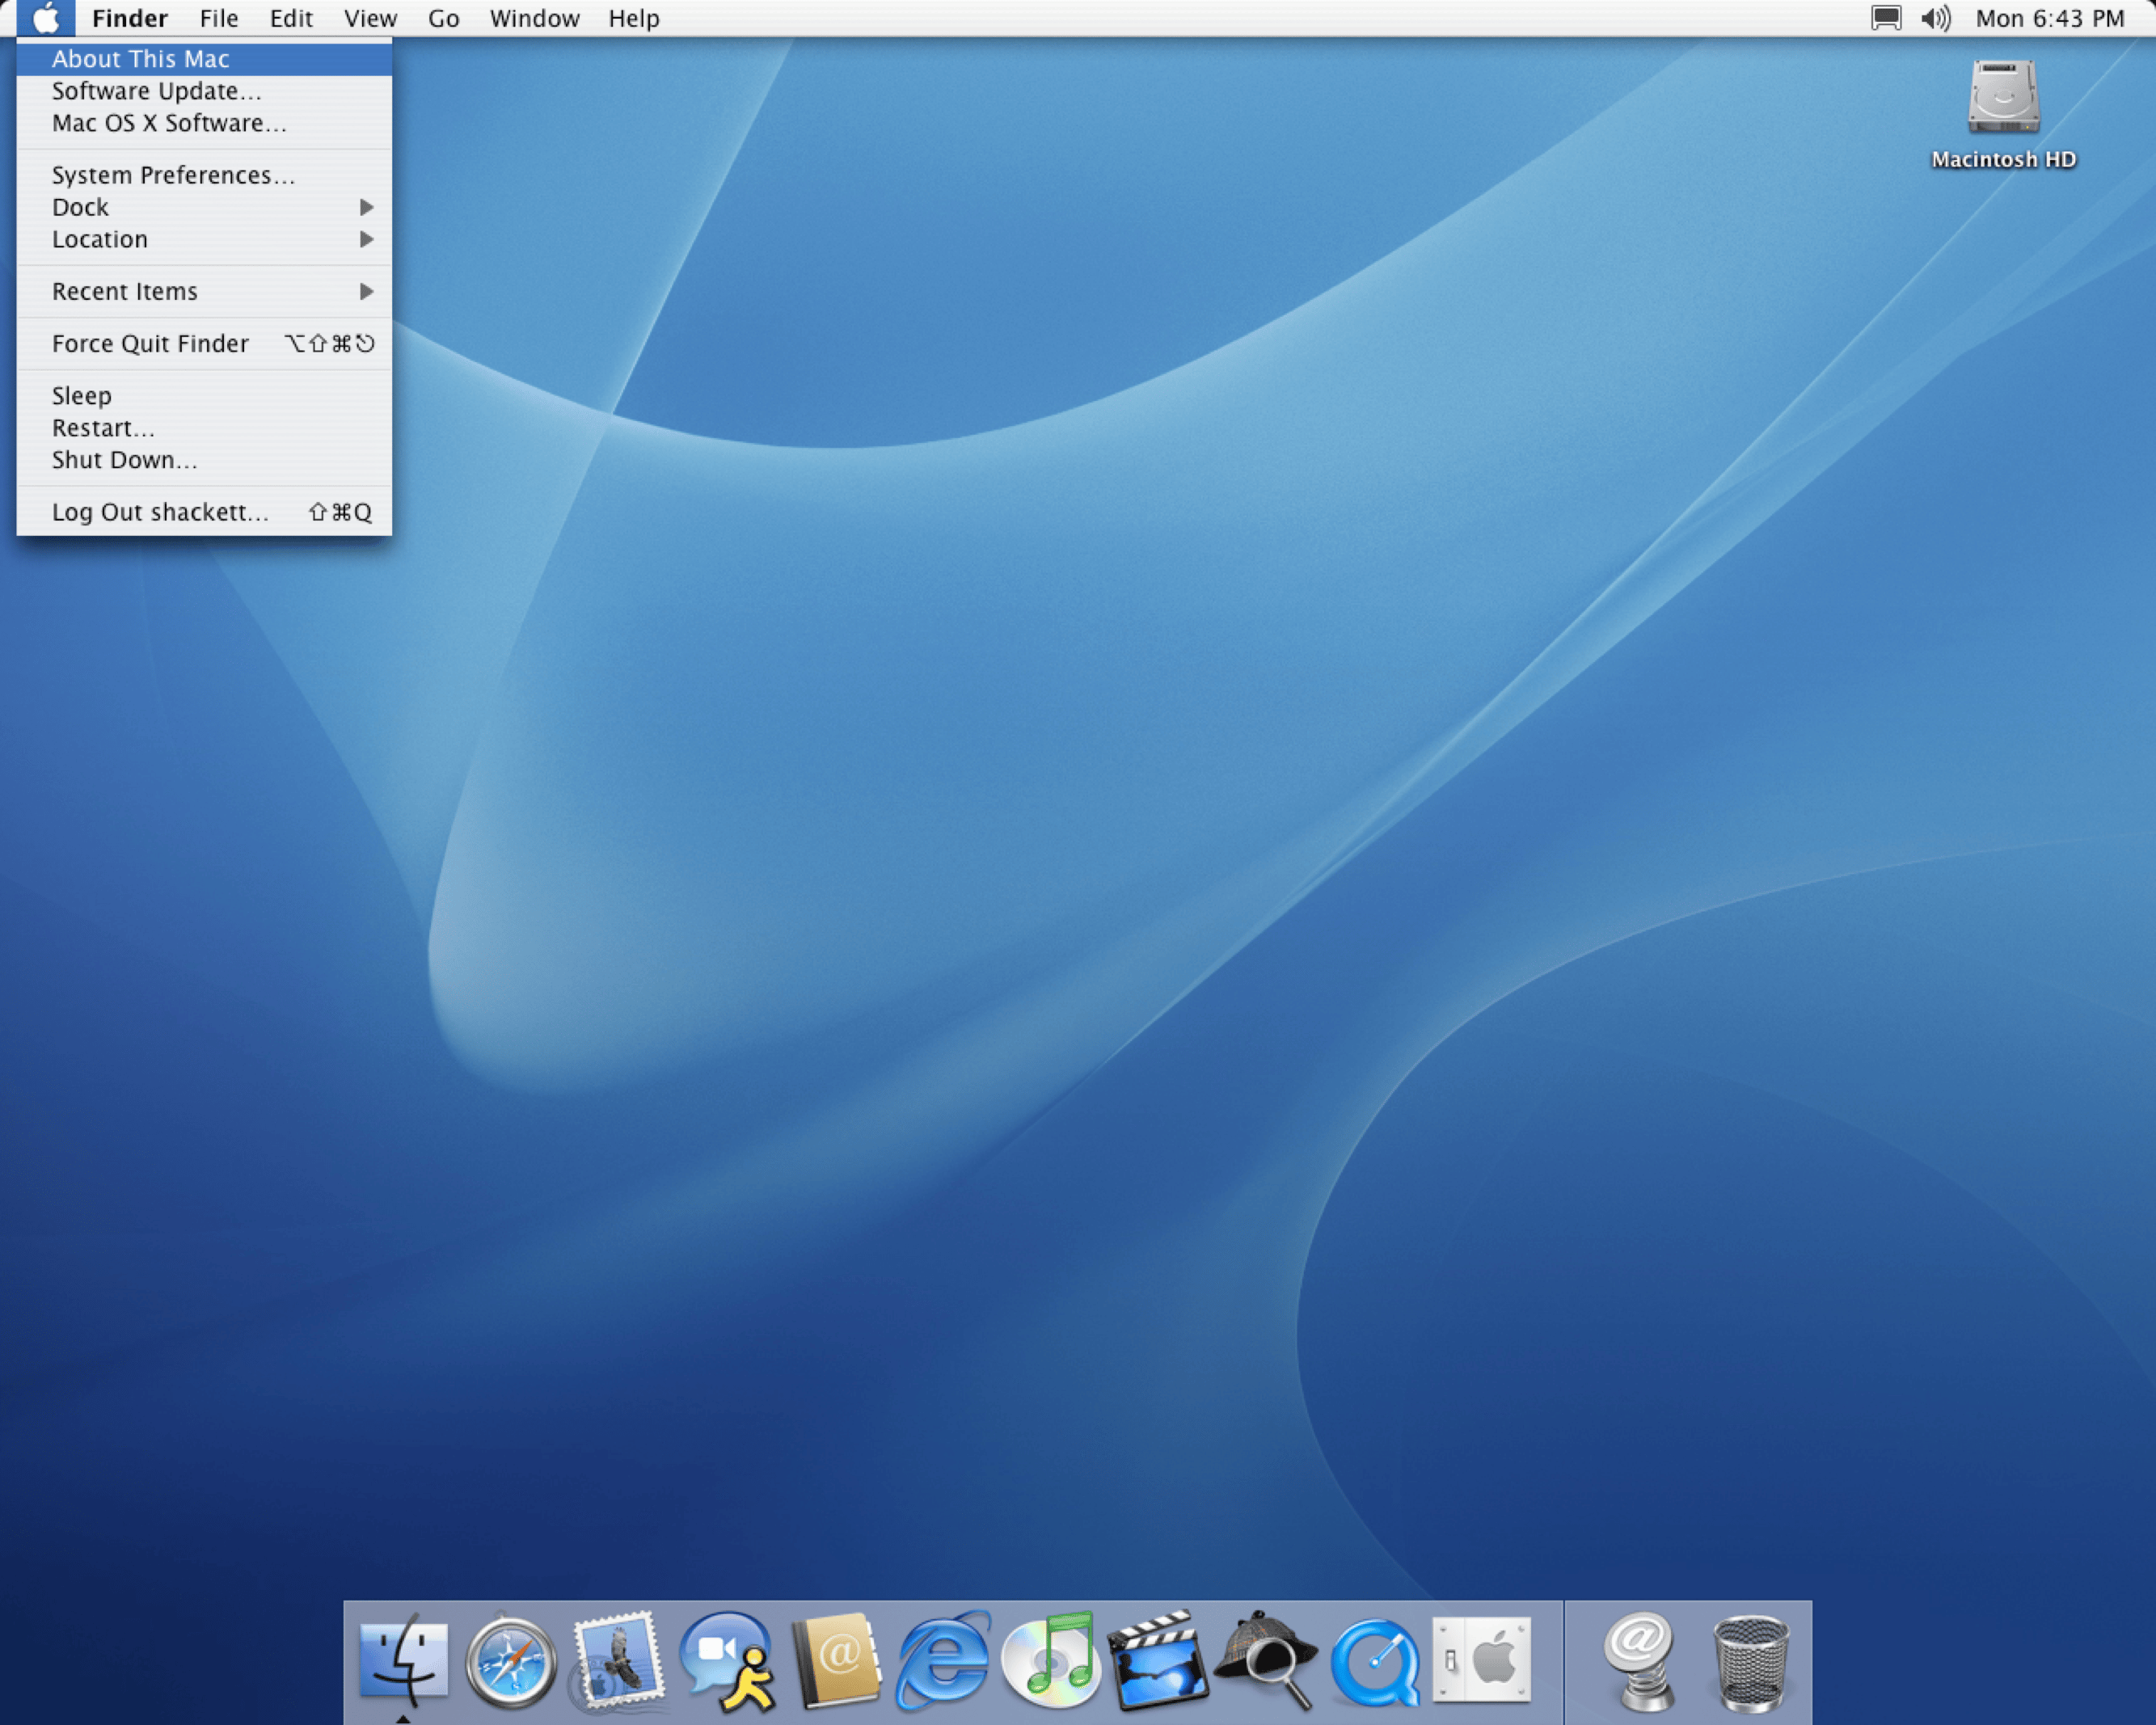Launch iMovie clapperboard icon
Screen dimensions: 2156x1725
click(1159, 1660)
